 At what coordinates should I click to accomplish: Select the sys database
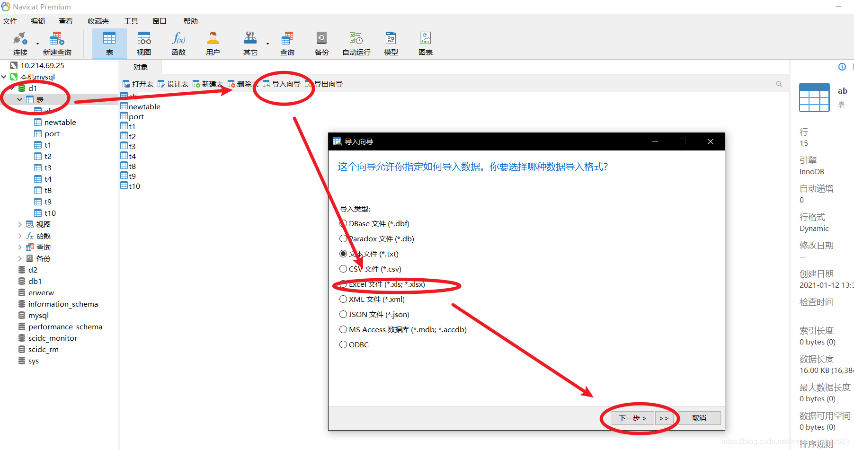28,361
